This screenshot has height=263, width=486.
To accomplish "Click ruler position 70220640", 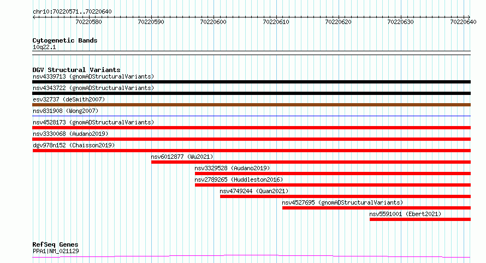I will click(464, 22).
